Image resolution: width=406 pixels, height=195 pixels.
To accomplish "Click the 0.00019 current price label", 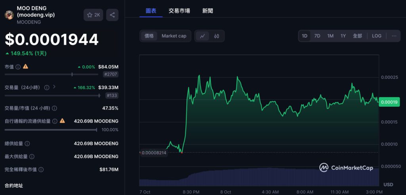I will point(389,102).
